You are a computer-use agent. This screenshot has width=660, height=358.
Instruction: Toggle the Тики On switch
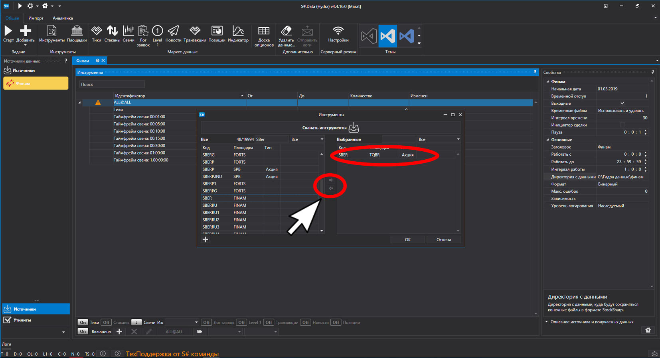tap(83, 322)
